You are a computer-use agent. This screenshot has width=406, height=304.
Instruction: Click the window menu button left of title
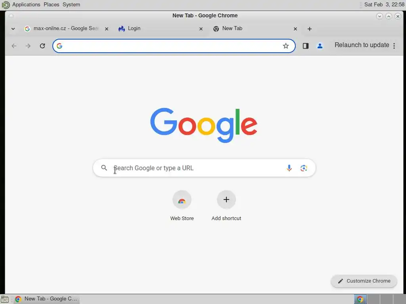[11, 16]
